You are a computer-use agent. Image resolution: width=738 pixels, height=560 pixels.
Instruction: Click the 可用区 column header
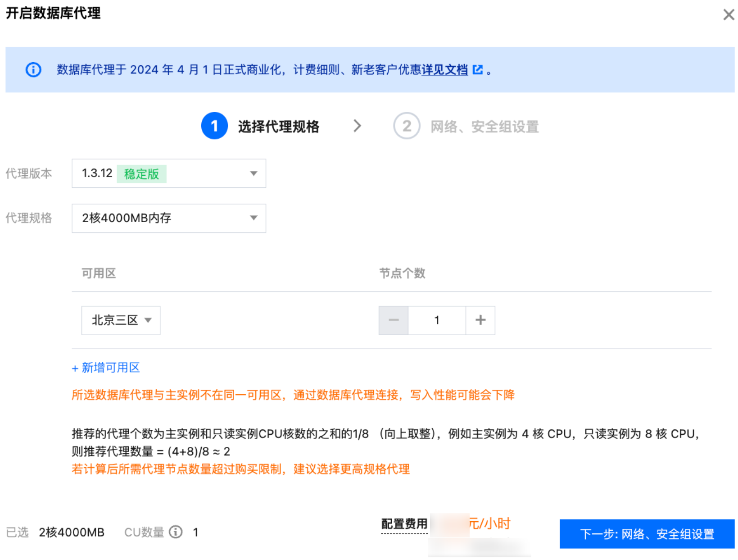click(99, 273)
